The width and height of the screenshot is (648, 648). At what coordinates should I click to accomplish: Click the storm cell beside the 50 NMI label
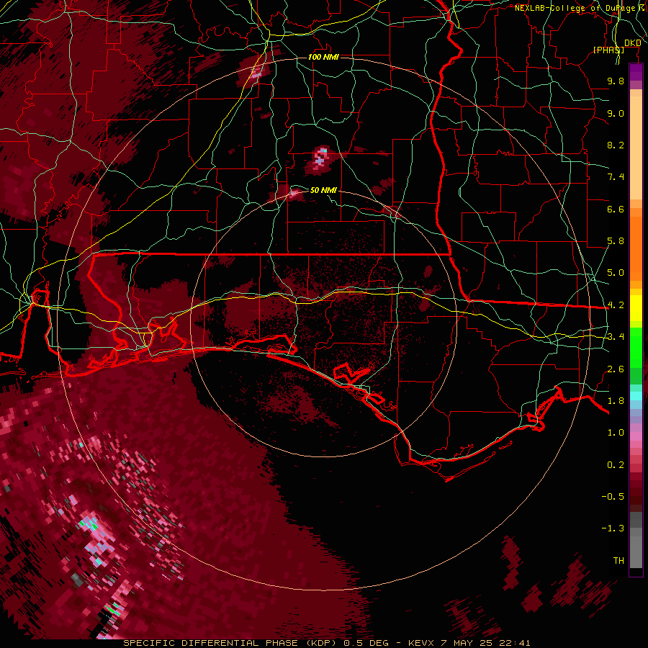(294, 192)
